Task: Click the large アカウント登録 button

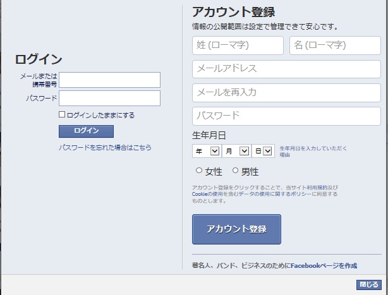Action: click(236, 229)
